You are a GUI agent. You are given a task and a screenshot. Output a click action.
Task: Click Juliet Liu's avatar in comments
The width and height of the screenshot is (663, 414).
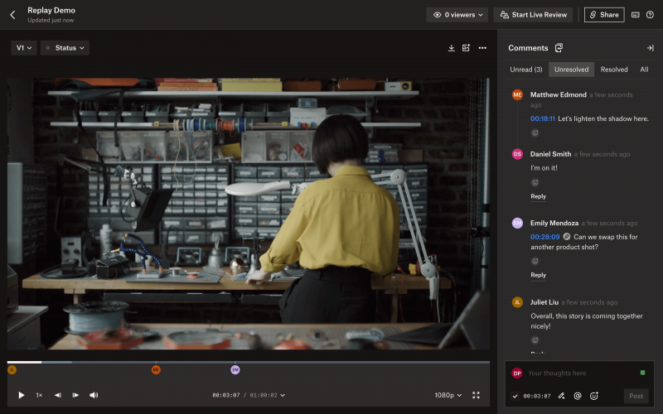point(517,302)
